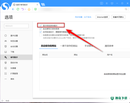
Task: Open a new tab with the tab button
Action: [43, 4]
